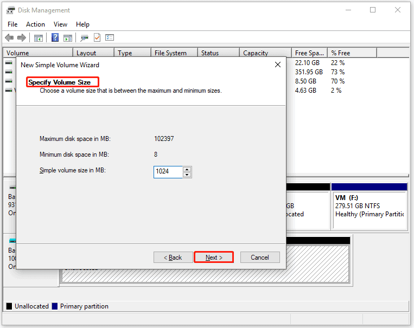This screenshot has width=414, height=328.
Task: Click the 8.50 GB free space cell
Action: pos(305,81)
